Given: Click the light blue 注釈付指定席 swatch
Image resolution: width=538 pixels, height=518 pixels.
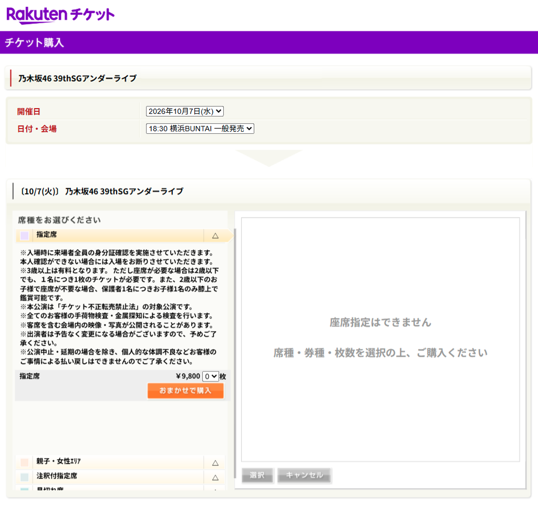Looking at the screenshot, I should [x=24, y=477].
